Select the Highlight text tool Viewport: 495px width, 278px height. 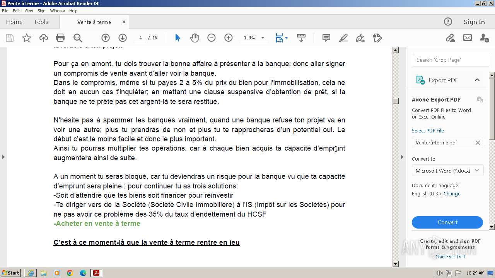tap(343, 38)
